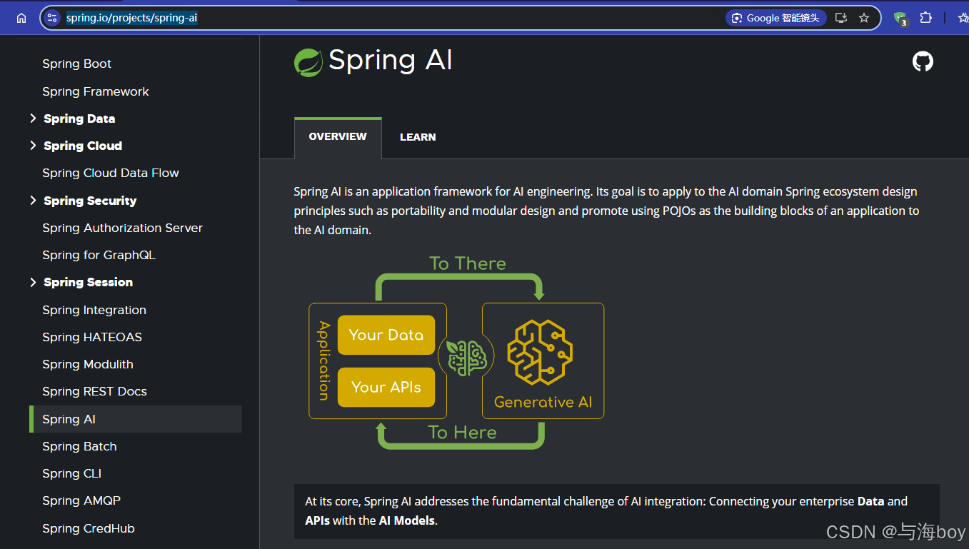
Task: Open the shield extension with badge 3
Action: (900, 19)
